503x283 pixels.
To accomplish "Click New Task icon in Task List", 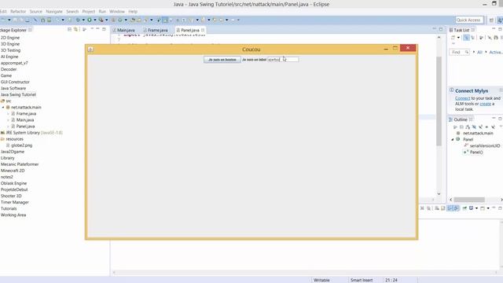I will click(x=453, y=38).
